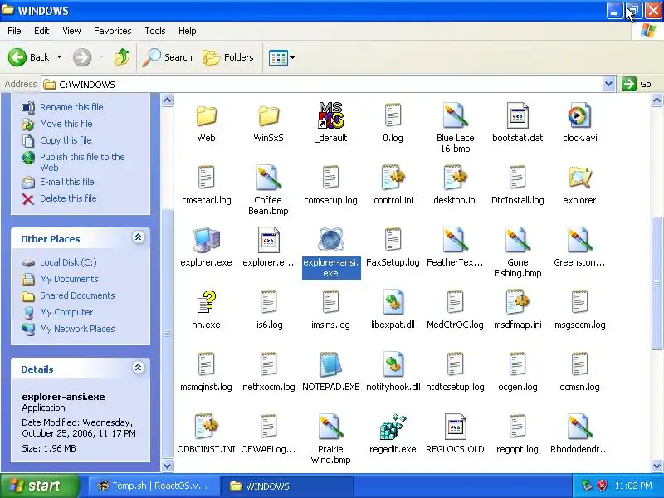Screen dimensions: 664x498
Task: Toggle the Folders pane button
Action: 228,57
